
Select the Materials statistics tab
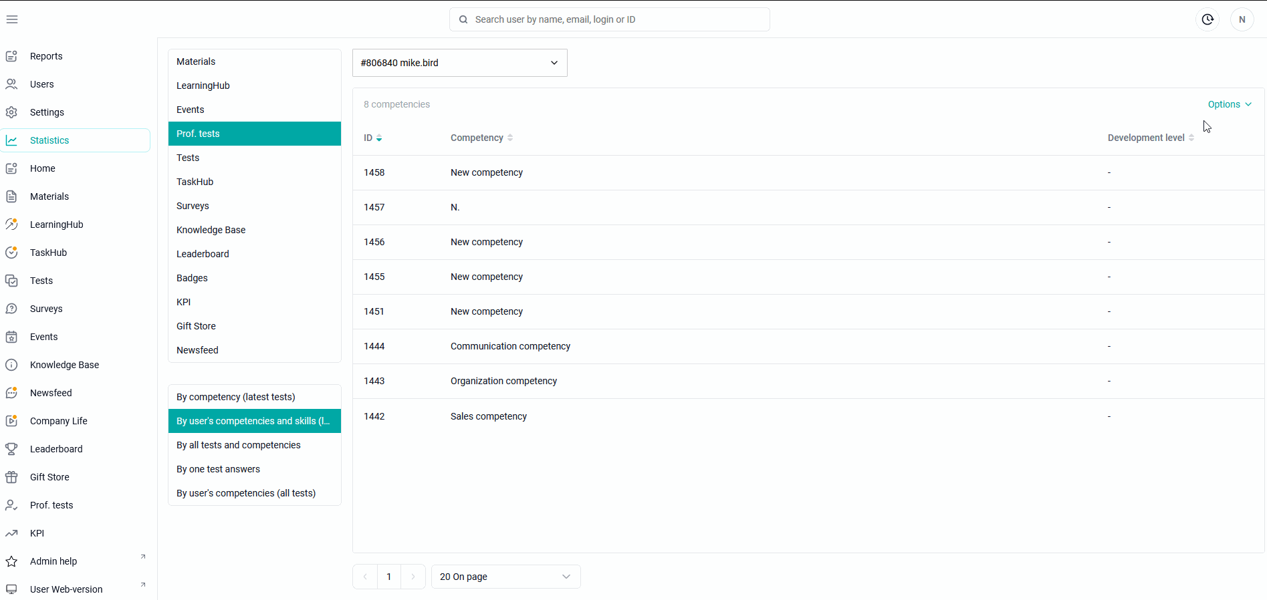click(x=255, y=61)
